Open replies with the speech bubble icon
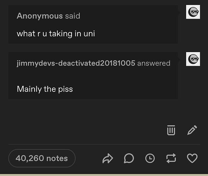The height and width of the screenshot is (176, 208). coord(129,158)
